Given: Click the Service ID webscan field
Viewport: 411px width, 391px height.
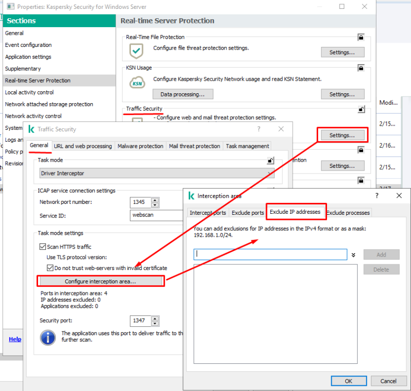Looking at the screenshot, I should coord(156,215).
